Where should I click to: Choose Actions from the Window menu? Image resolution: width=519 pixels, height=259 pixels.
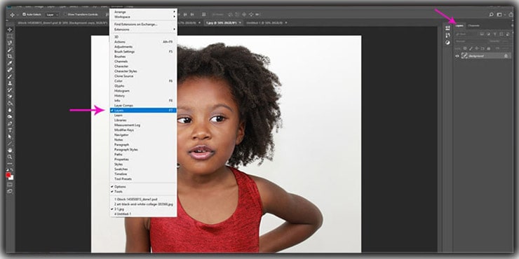[x=143, y=42]
